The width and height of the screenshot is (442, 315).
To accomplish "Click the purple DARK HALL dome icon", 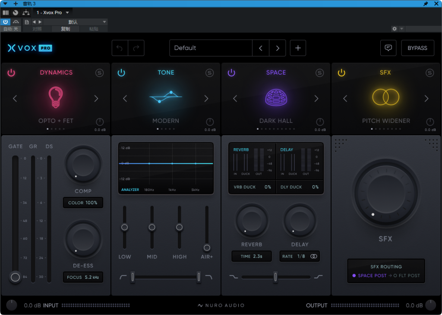I will [x=276, y=97].
